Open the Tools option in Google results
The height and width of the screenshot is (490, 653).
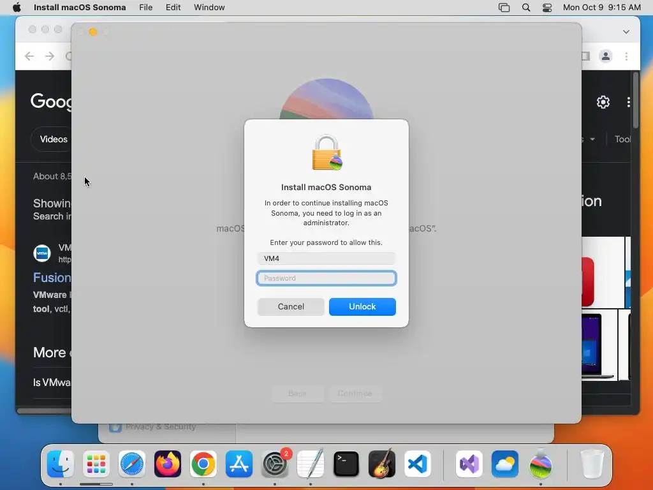click(x=622, y=139)
